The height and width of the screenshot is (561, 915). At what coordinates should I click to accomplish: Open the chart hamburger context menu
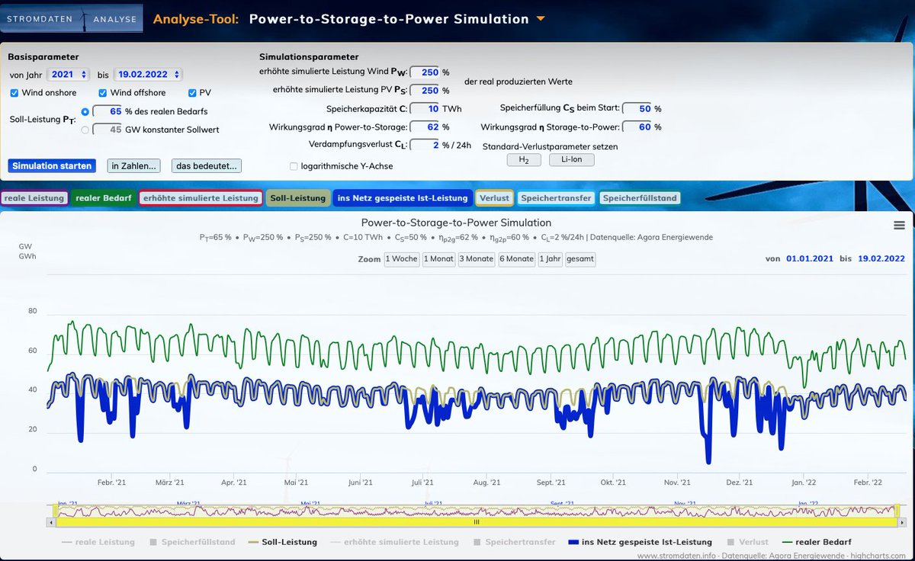(x=899, y=225)
